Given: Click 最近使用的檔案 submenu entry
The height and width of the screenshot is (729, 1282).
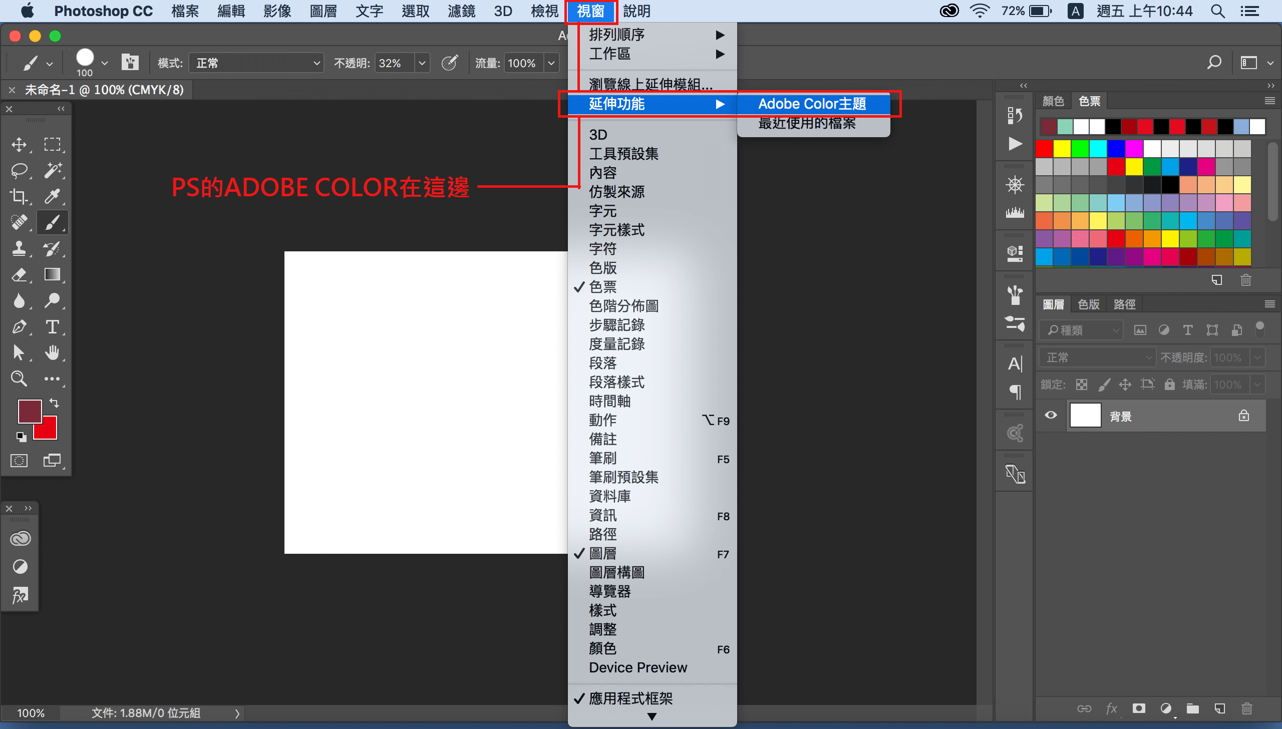Looking at the screenshot, I should pyautogui.click(x=807, y=124).
